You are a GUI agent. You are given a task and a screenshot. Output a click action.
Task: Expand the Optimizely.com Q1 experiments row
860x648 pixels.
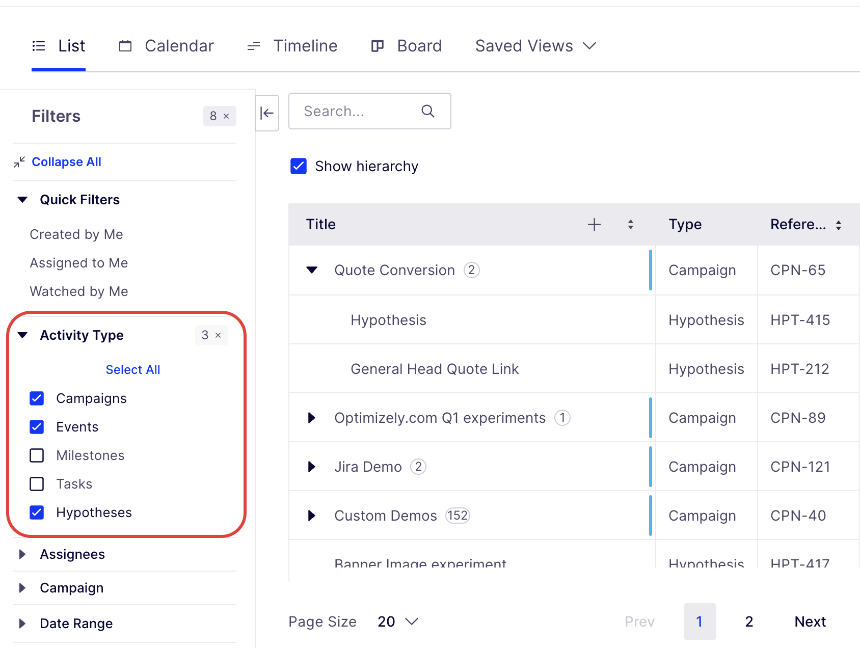click(312, 418)
